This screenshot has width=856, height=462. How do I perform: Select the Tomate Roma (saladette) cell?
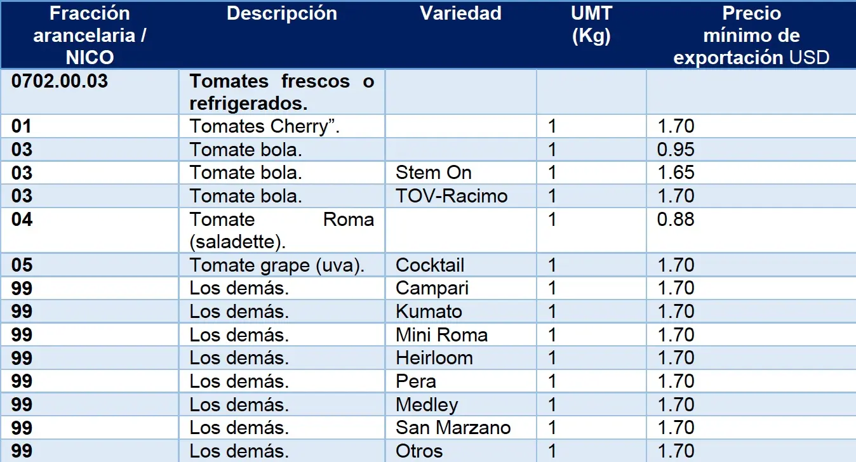point(282,230)
